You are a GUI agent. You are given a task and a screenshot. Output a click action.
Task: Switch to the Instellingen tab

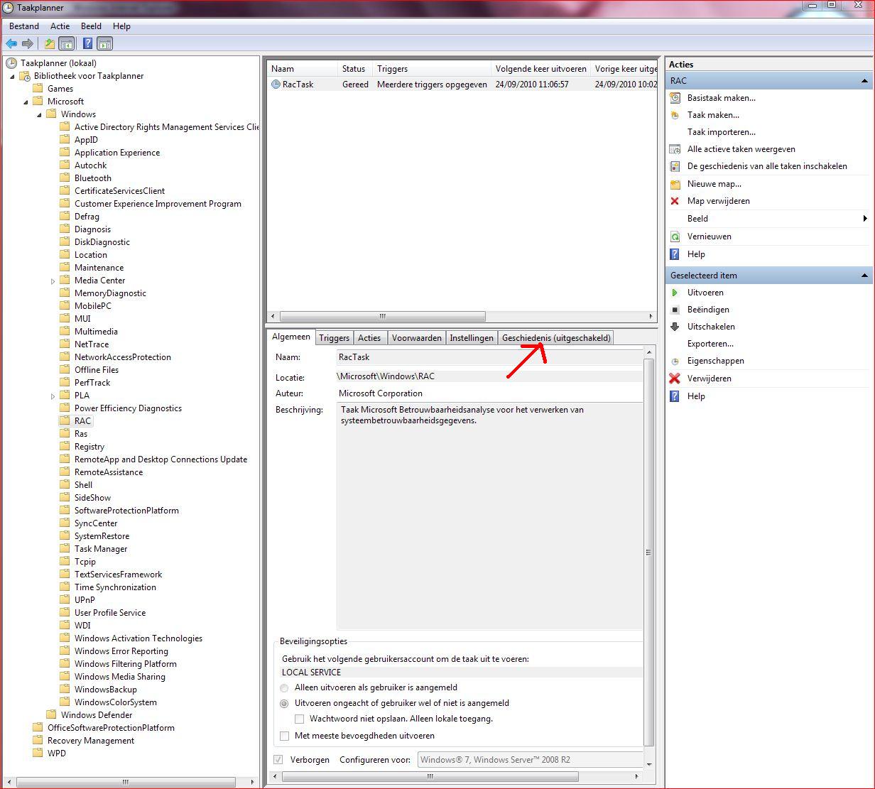click(472, 338)
